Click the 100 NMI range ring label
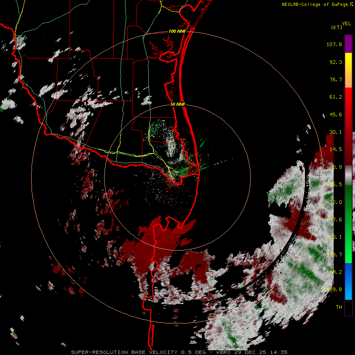This screenshot has width=355, height=355. 177,31
